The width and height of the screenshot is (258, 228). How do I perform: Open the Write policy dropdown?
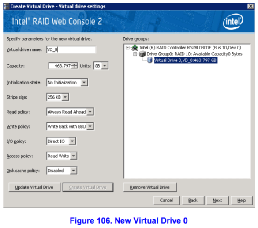pos(90,126)
